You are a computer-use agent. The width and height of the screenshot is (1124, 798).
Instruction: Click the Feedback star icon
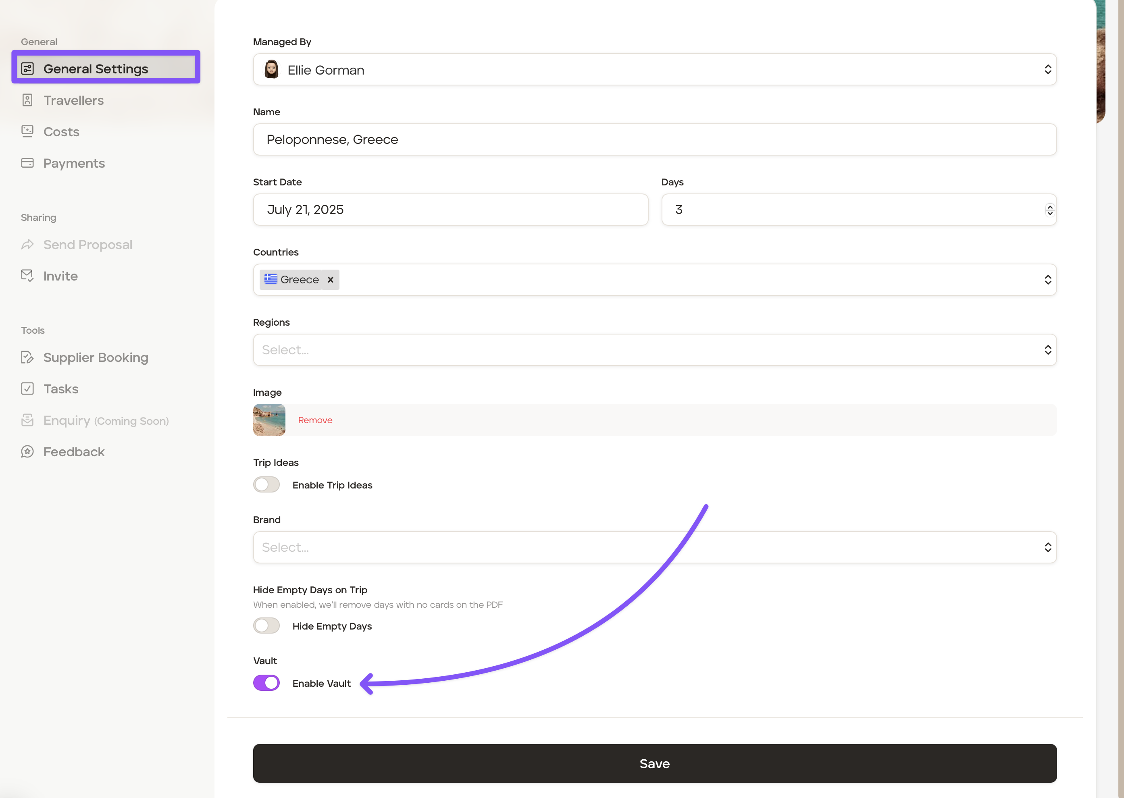coord(27,451)
